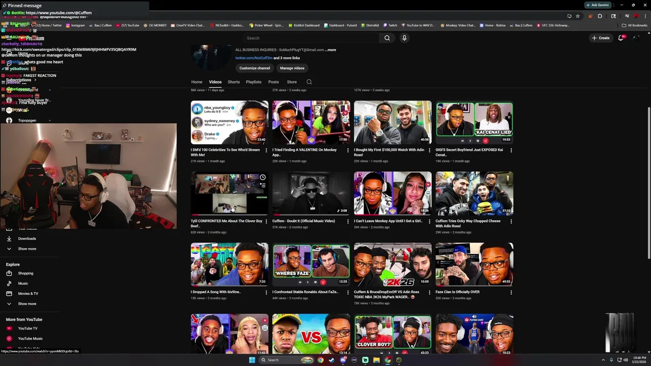The image size is (651, 366).
Task: Open the volume control in the system tray
Action: click(626, 360)
